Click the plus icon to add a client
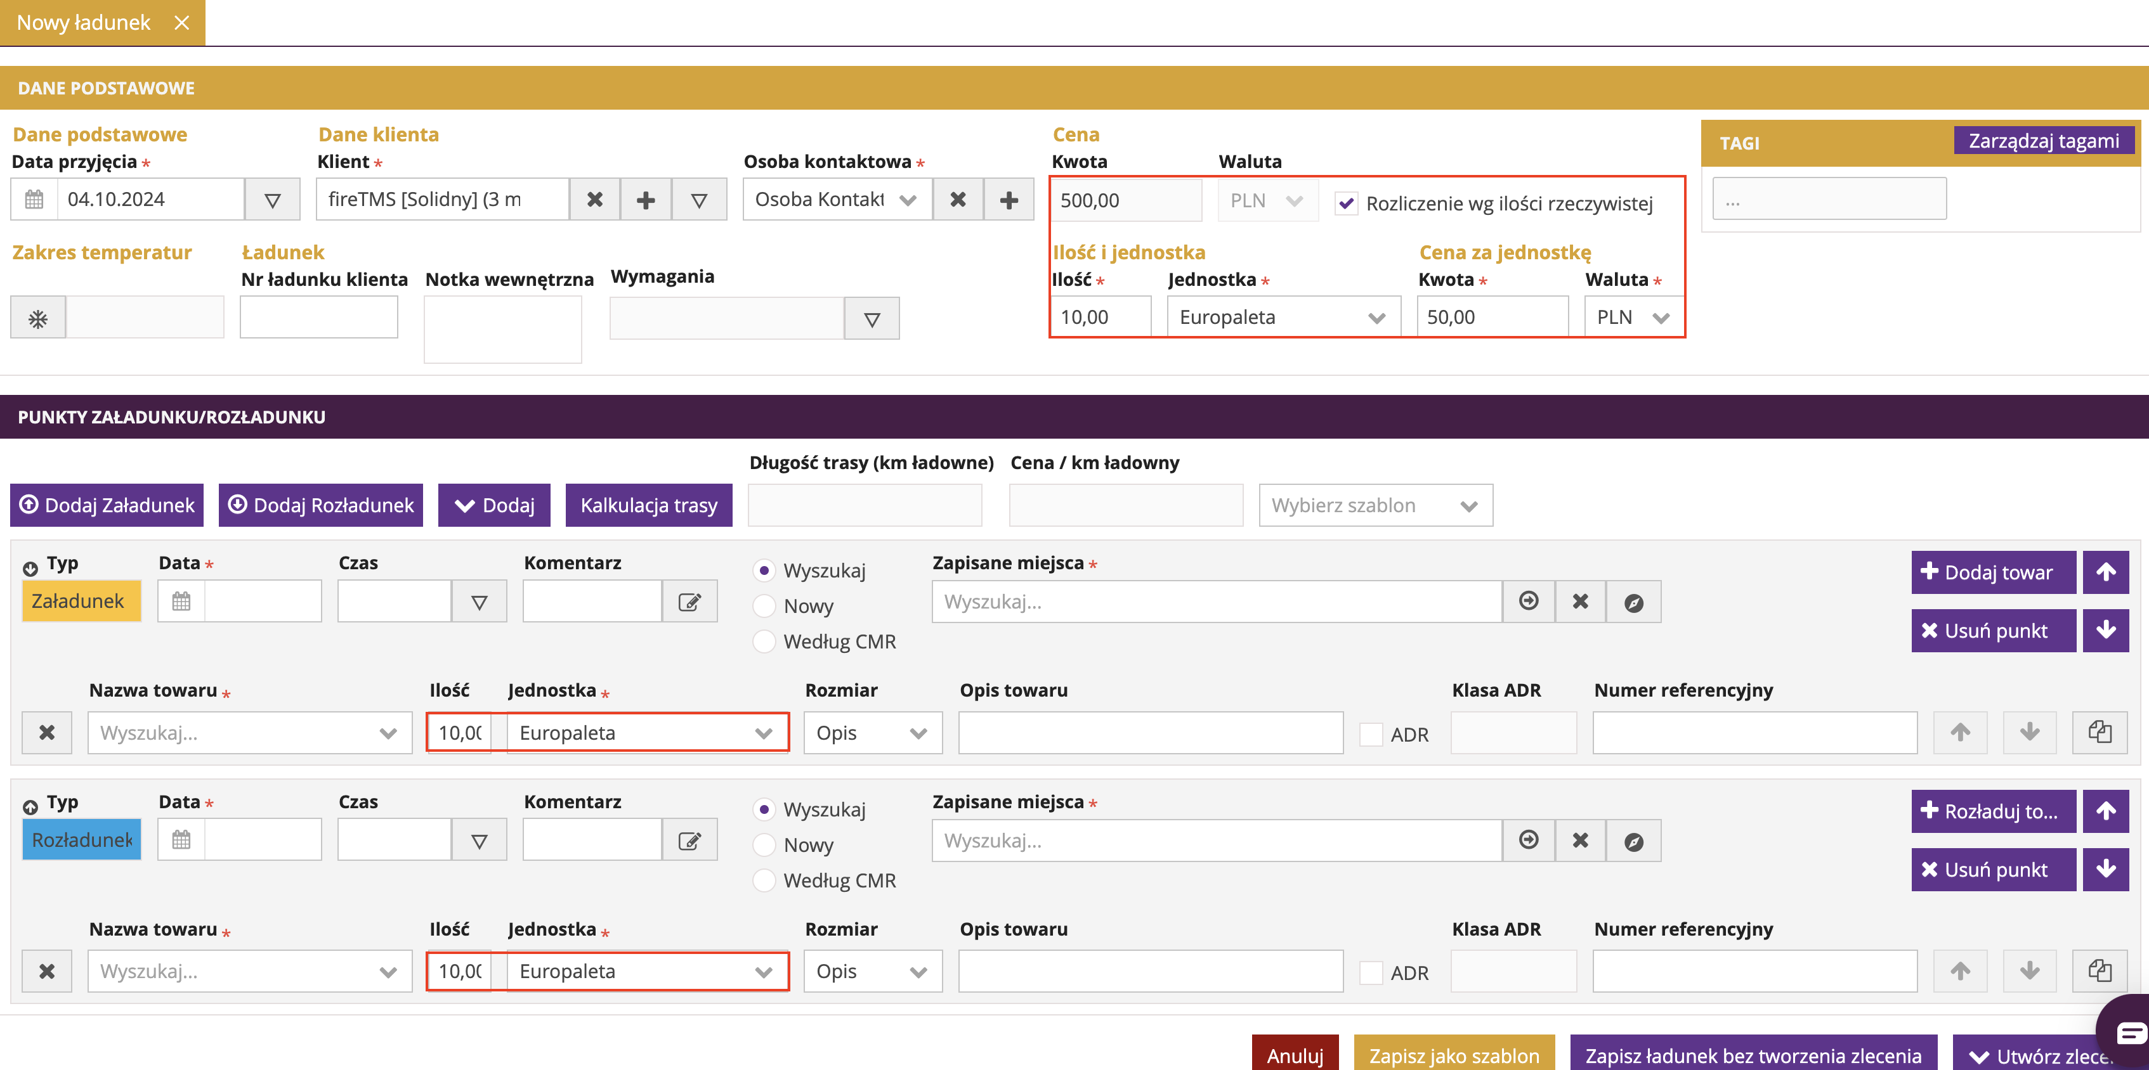Screen dimensions: 2149x1070 point(646,200)
